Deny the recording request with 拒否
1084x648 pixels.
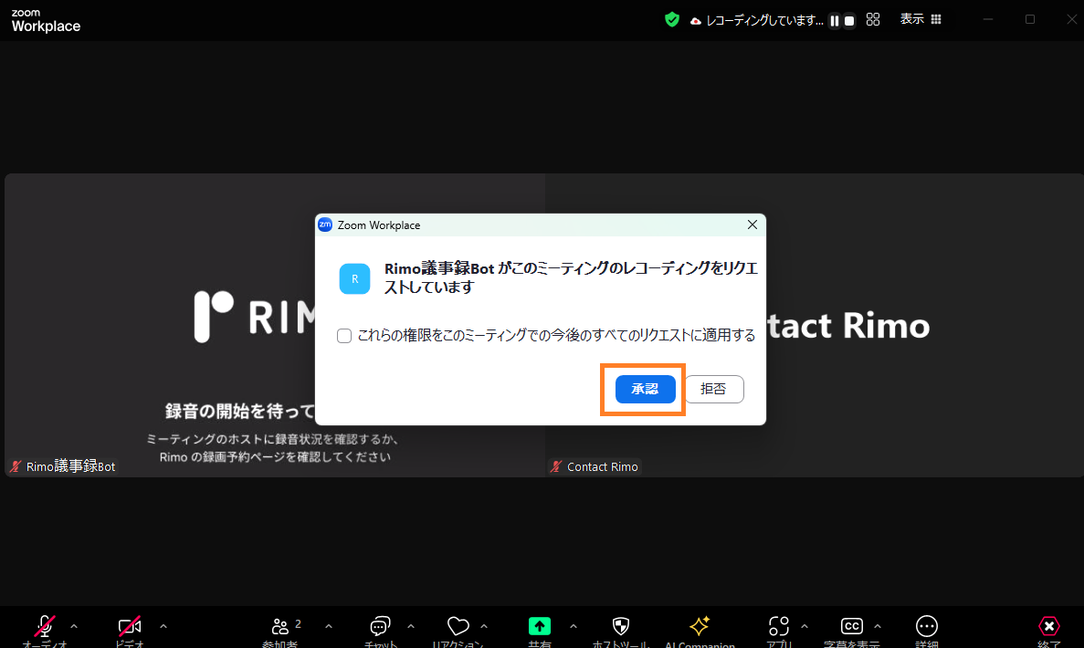[714, 389]
